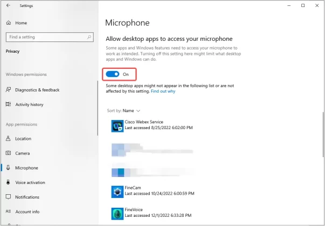Minimize the Settings window
Screen dimensions: 325x226
click(289, 5)
